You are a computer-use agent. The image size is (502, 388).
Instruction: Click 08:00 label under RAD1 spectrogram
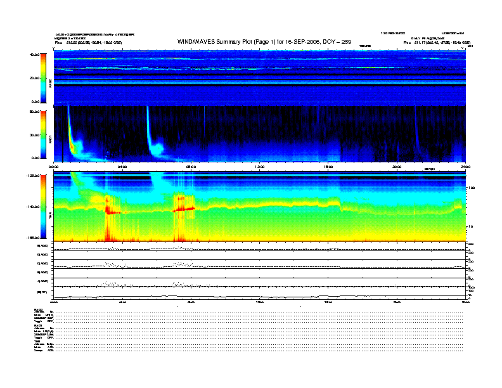coord(191,167)
